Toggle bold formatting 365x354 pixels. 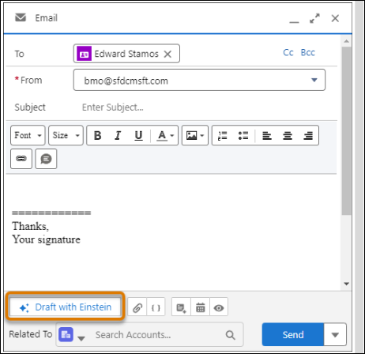point(98,136)
